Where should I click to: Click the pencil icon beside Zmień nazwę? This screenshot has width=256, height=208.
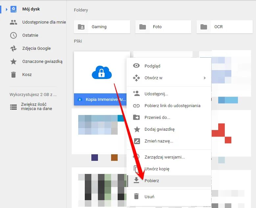click(137, 141)
